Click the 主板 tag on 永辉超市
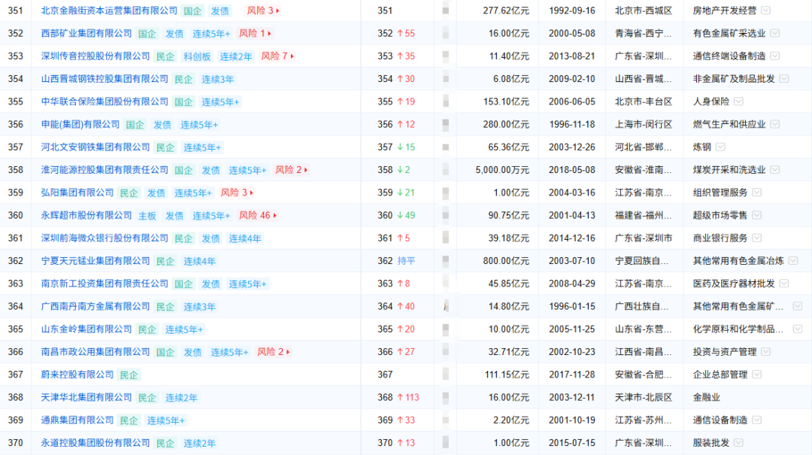Screen dimensions: 812x455 (x=147, y=216)
